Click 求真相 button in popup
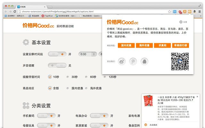205x128 pixels. (x=162, y=45)
